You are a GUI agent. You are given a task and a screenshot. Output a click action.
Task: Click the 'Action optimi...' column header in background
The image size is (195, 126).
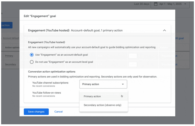click(12, 47)
